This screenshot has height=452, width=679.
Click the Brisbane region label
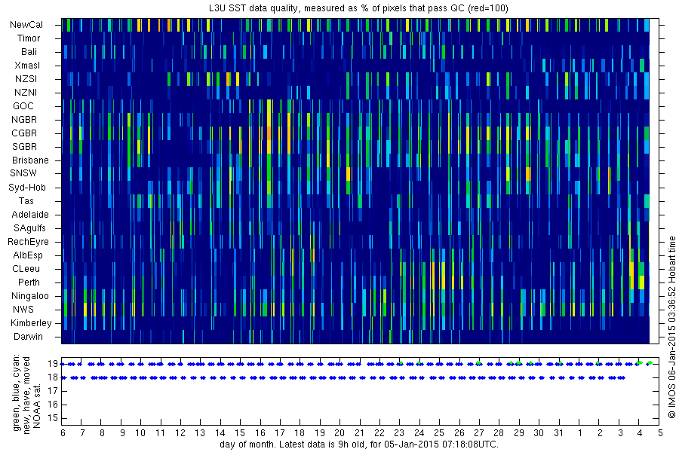[x=30, y=160]
